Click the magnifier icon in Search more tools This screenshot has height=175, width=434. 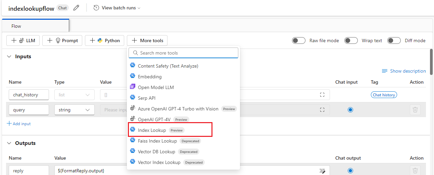pyautogui.click(x=136, y=53)
